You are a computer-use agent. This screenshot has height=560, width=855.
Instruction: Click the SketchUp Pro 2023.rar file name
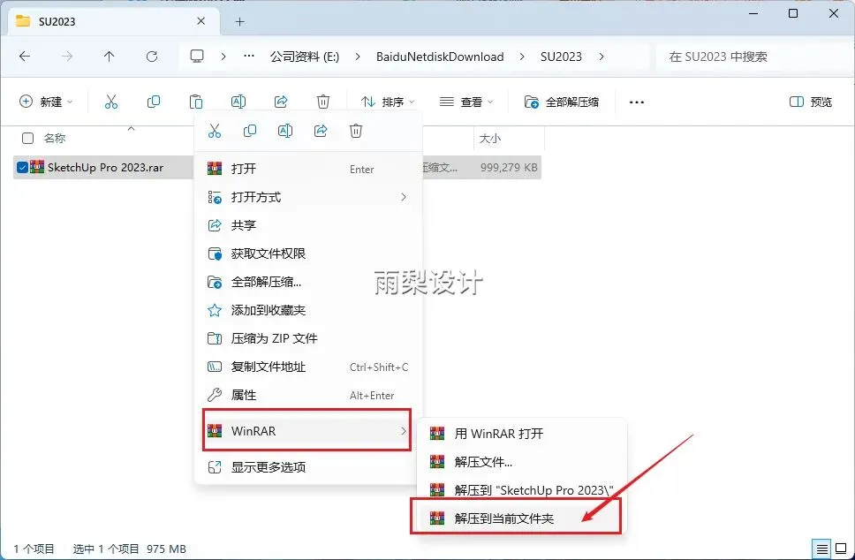[105, 168]
